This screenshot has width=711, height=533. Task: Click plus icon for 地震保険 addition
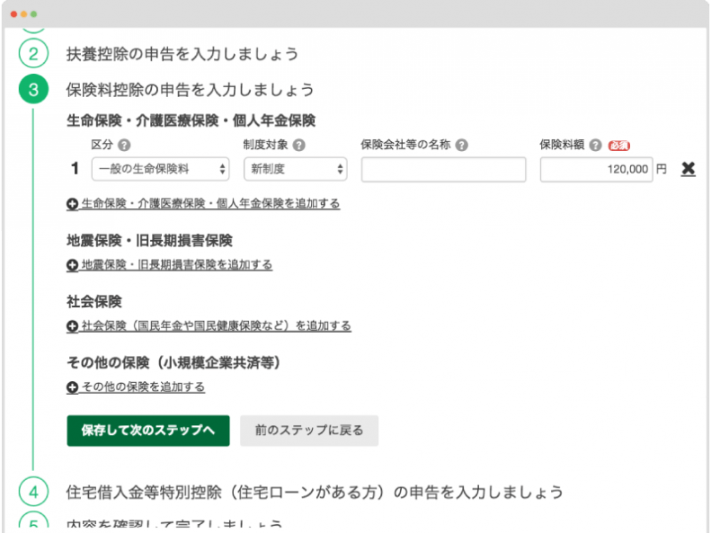pos(72,265)
